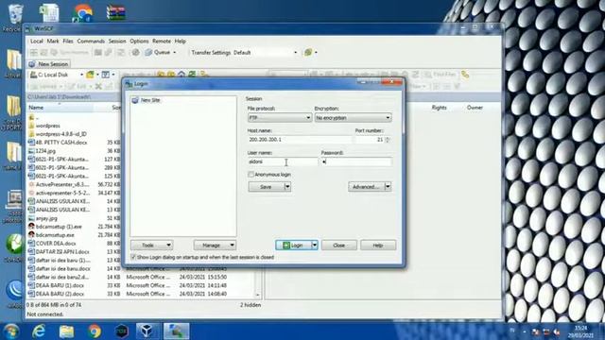Open Queue dropdown arrow in toolbar
Image resolution: width=605 pixels, height=340 pixels.
tap(174, 53)
